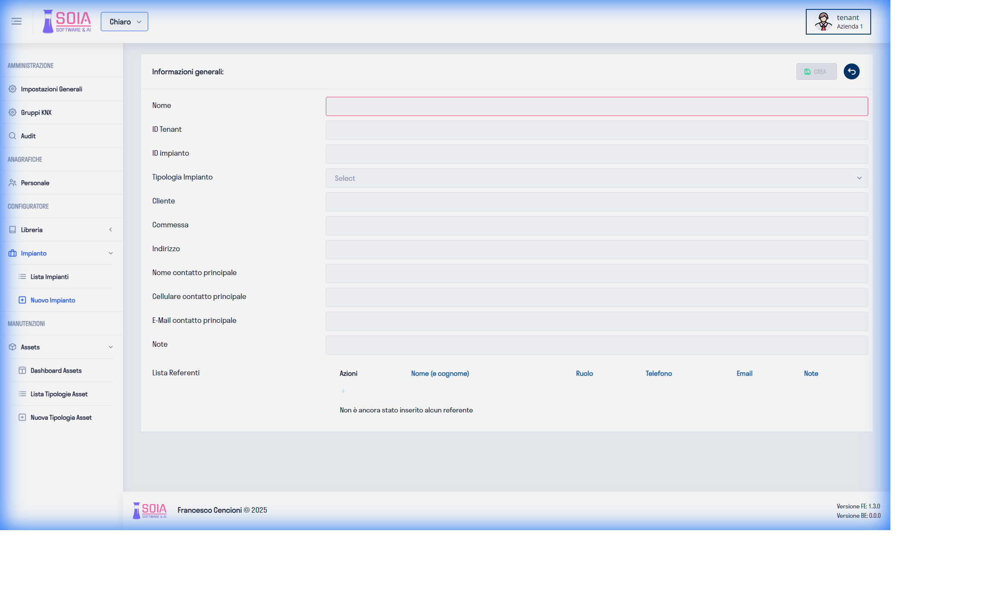Viewport: 989px width, 589px height.
Task: Go to Personale section
Action: click(x=35, y=183)
